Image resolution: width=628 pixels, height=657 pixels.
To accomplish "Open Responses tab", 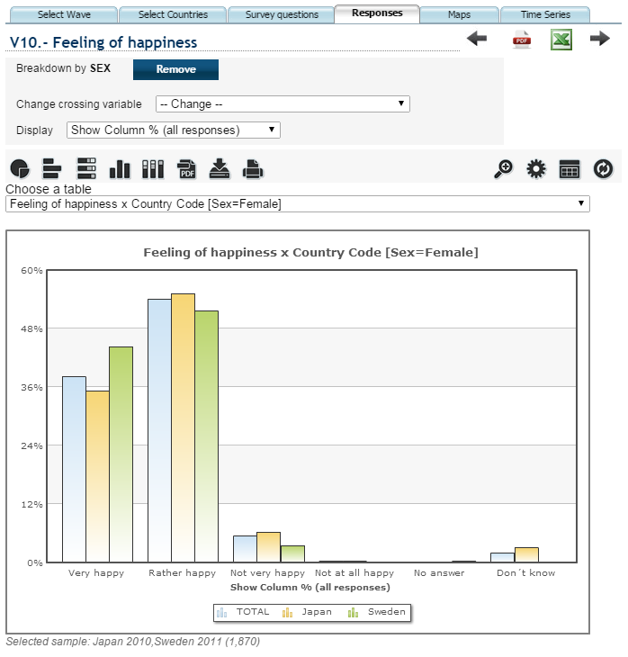I will pyautogui.click(x=377, y=13).
